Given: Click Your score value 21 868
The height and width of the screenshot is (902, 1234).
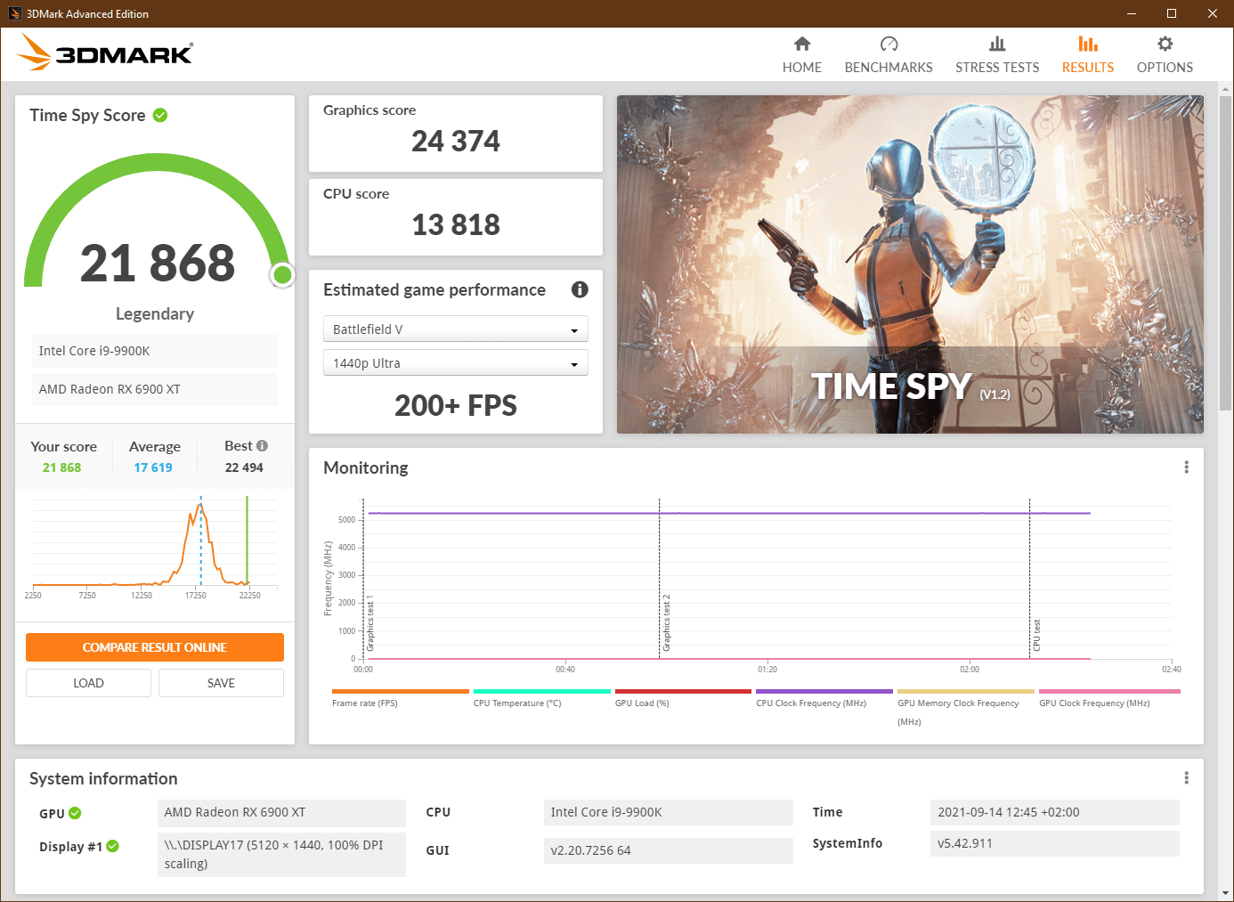Looking at the screenshot, I should click(62, 467).
